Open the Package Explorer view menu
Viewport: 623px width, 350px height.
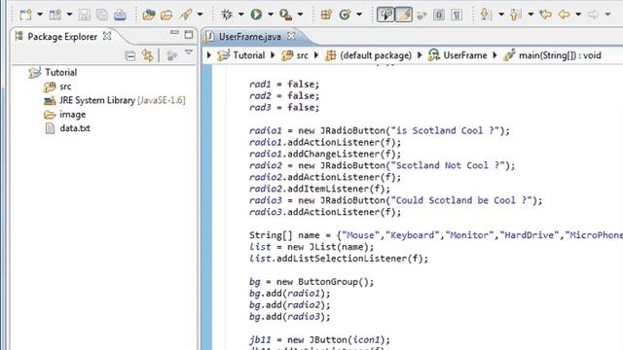coord(189,52)
